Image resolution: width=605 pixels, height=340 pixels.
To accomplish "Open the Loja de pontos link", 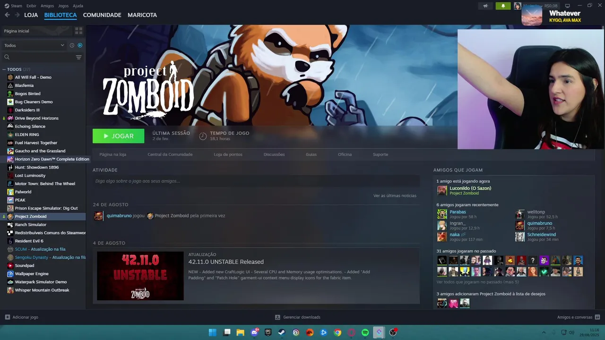I will point(228,154).
